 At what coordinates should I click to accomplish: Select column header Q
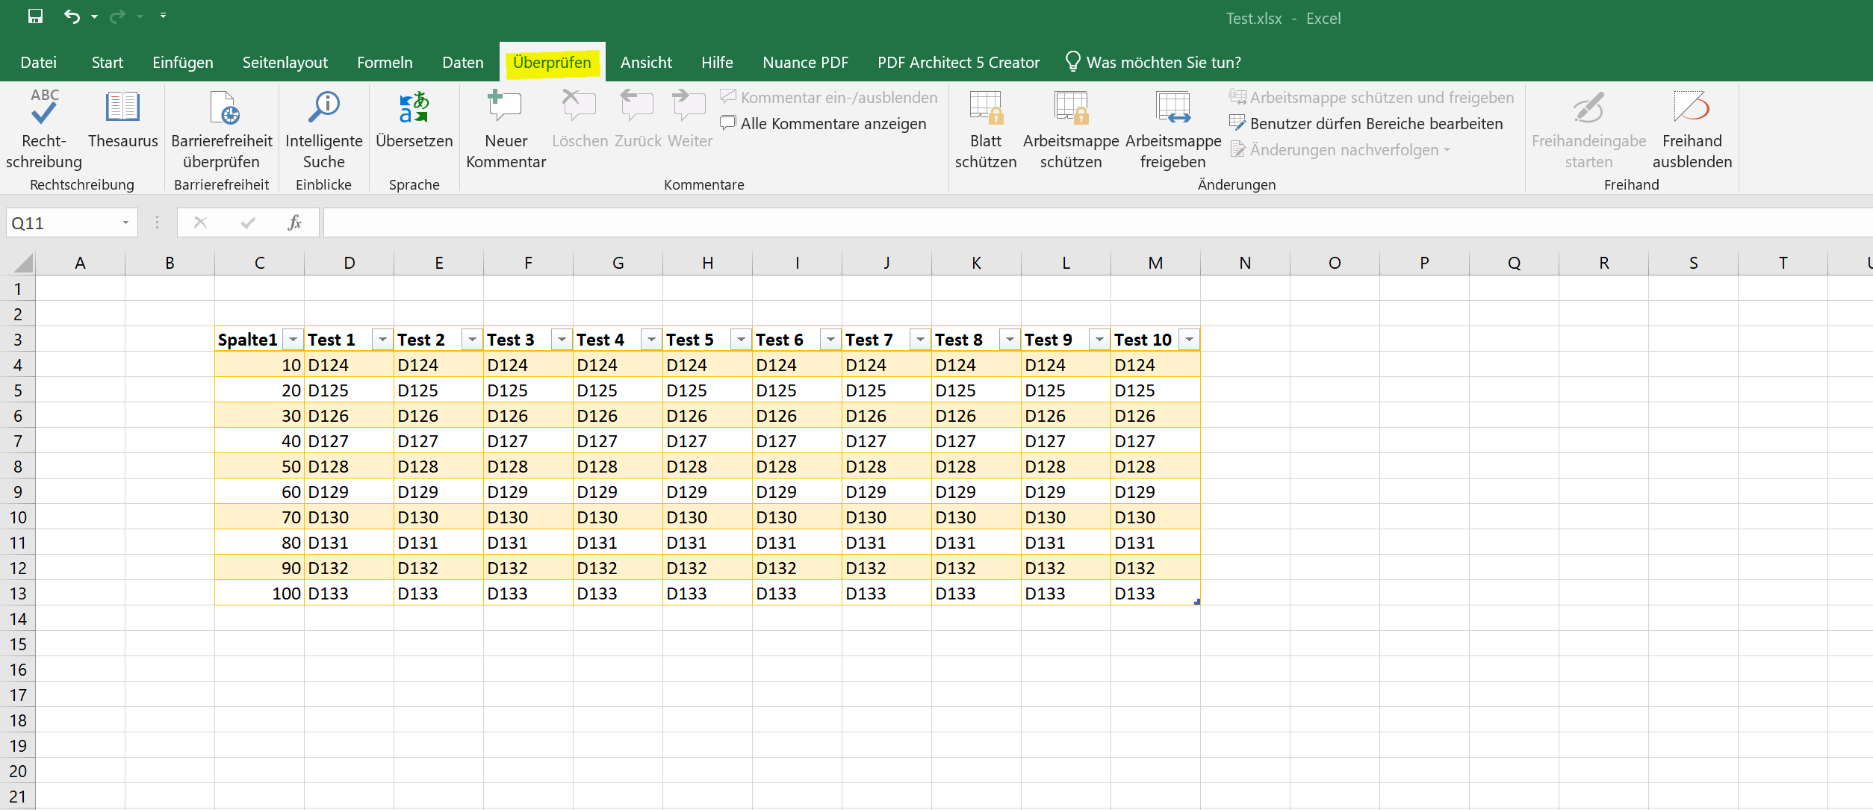point(1514,263)
